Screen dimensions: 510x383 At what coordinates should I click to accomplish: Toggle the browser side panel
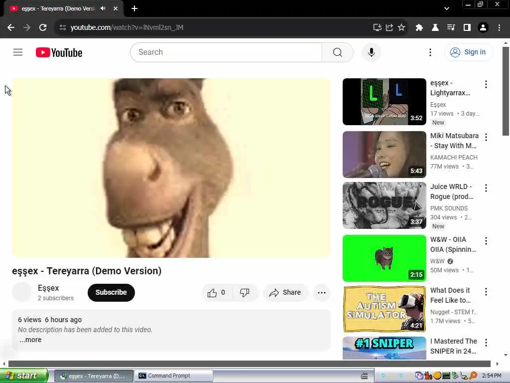tap(467, 27)
